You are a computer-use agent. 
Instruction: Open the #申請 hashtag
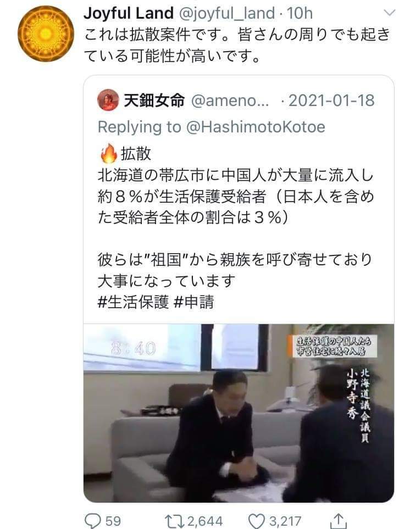(193, 302)
